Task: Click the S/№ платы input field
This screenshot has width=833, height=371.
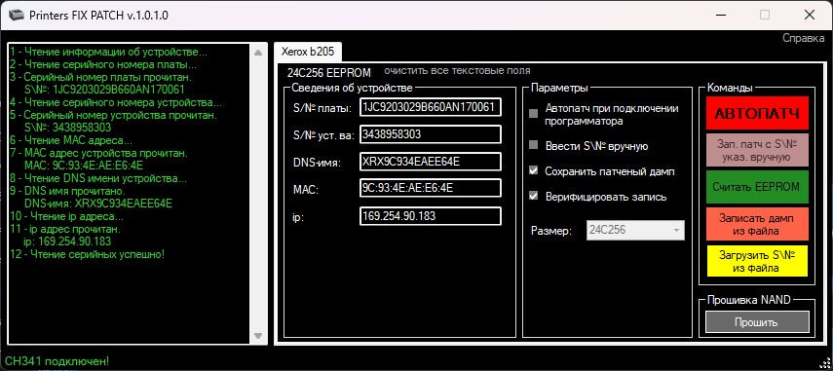Action: click(431, 107)
